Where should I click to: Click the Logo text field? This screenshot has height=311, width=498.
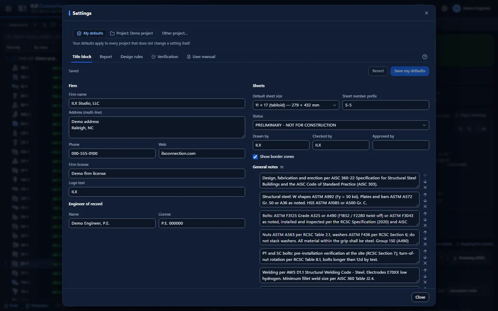(x=157, y=192)
